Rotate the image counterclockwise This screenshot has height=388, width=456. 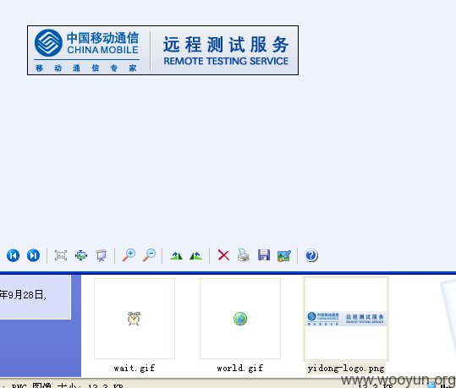(x=196, y=256)
